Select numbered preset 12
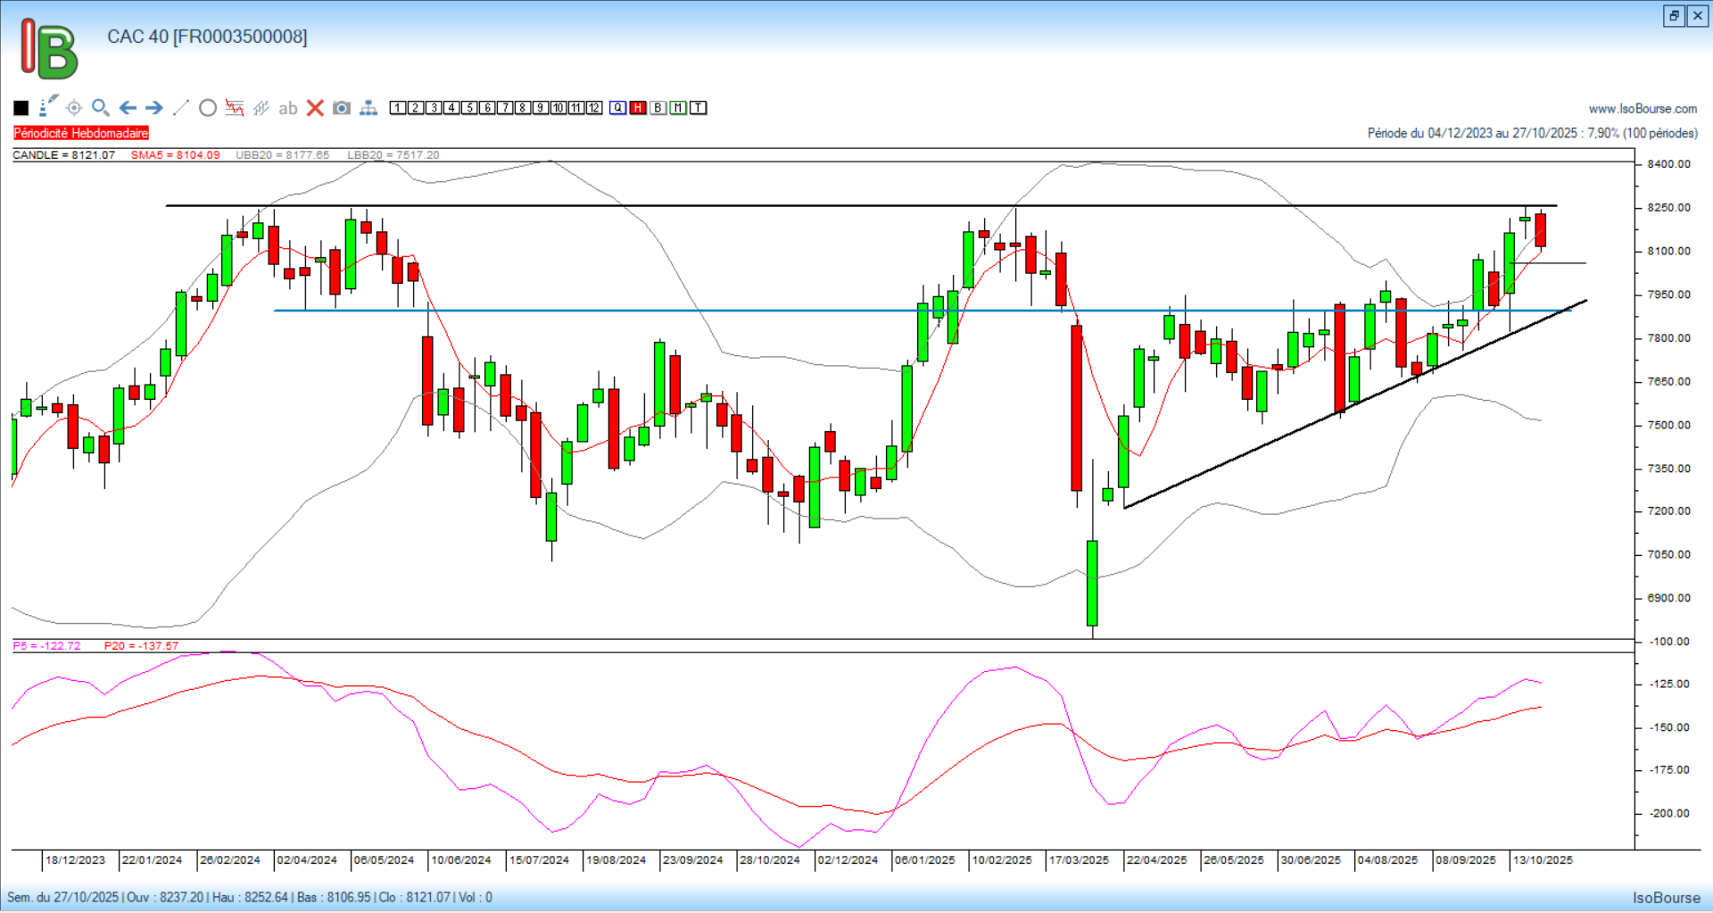Screen dimensions: 1713x913 tap(594, 108)
